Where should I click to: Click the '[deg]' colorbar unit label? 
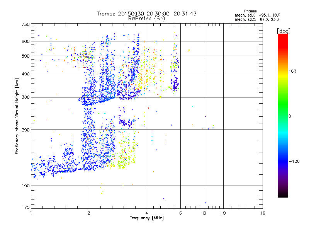tap(284, 31)
